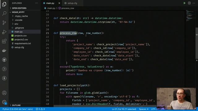This screenshot has height=111, width=198.
Task: Select the main.py editor tab
Action: click(52, 3)
